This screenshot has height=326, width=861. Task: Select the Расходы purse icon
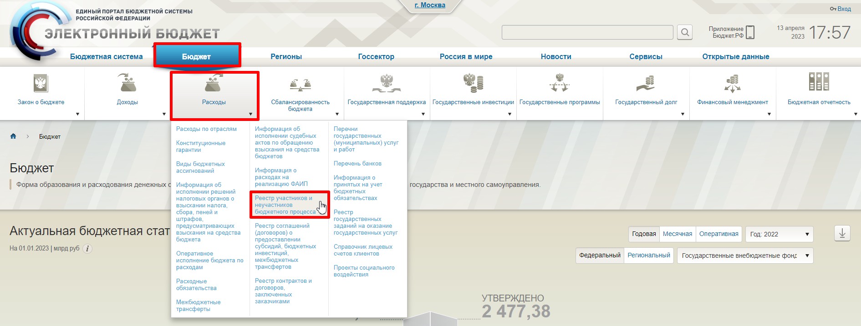coord(214,83)
